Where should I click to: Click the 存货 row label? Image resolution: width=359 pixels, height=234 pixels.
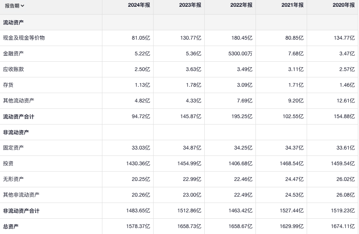click(8, 85)
